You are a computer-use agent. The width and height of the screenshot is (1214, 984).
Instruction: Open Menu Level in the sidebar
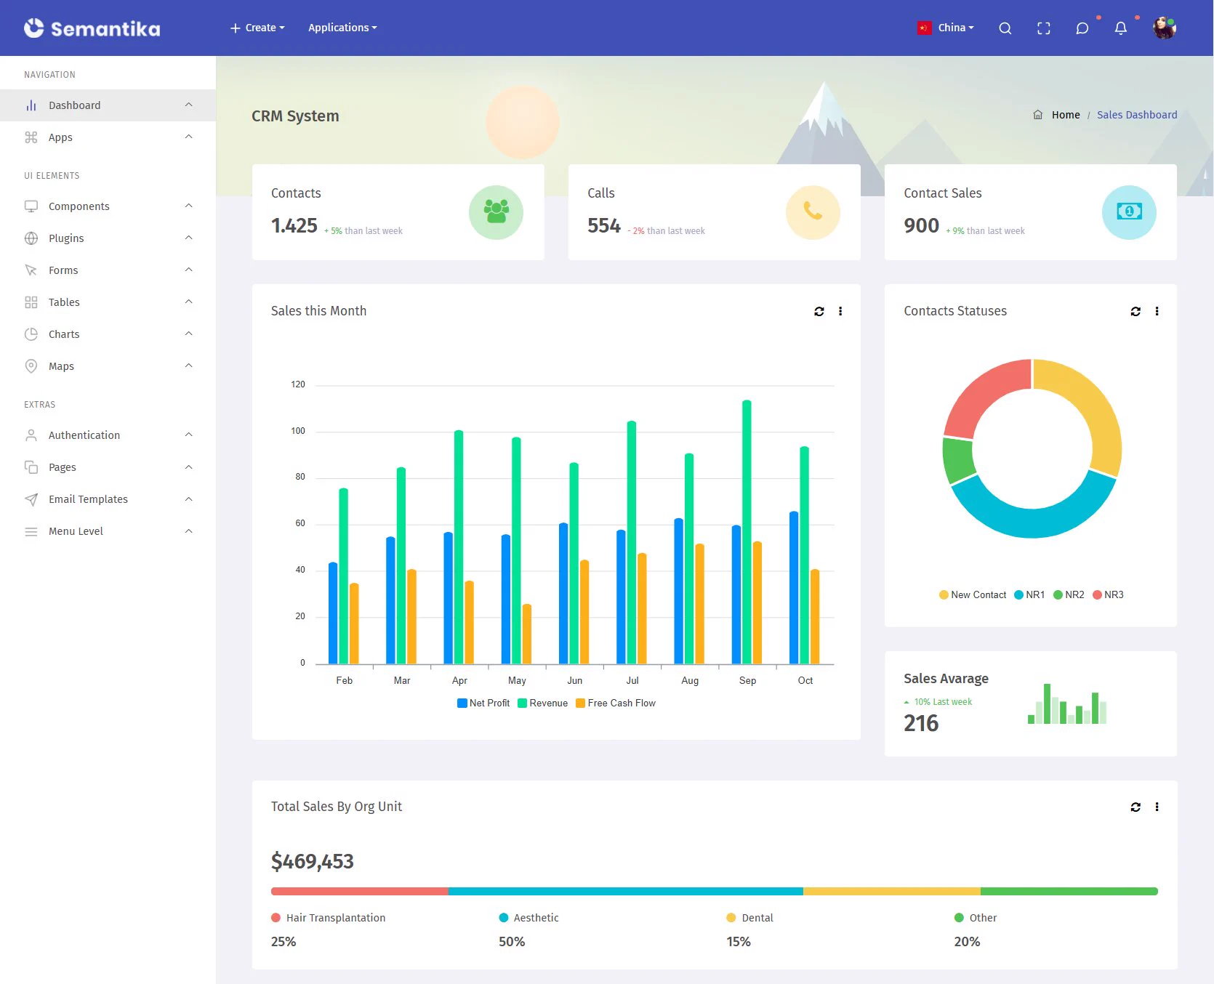click(108, 531)
